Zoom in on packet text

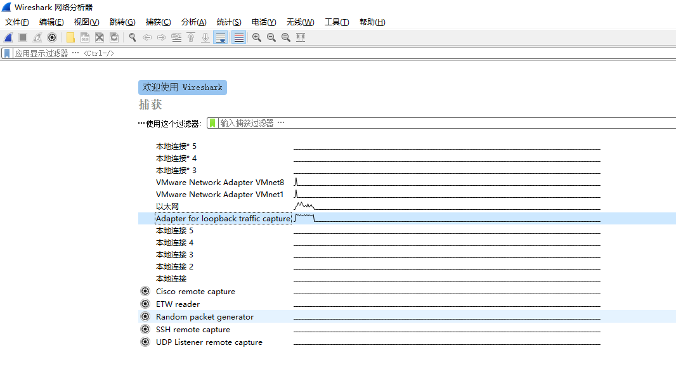click(x=256, y=37)
